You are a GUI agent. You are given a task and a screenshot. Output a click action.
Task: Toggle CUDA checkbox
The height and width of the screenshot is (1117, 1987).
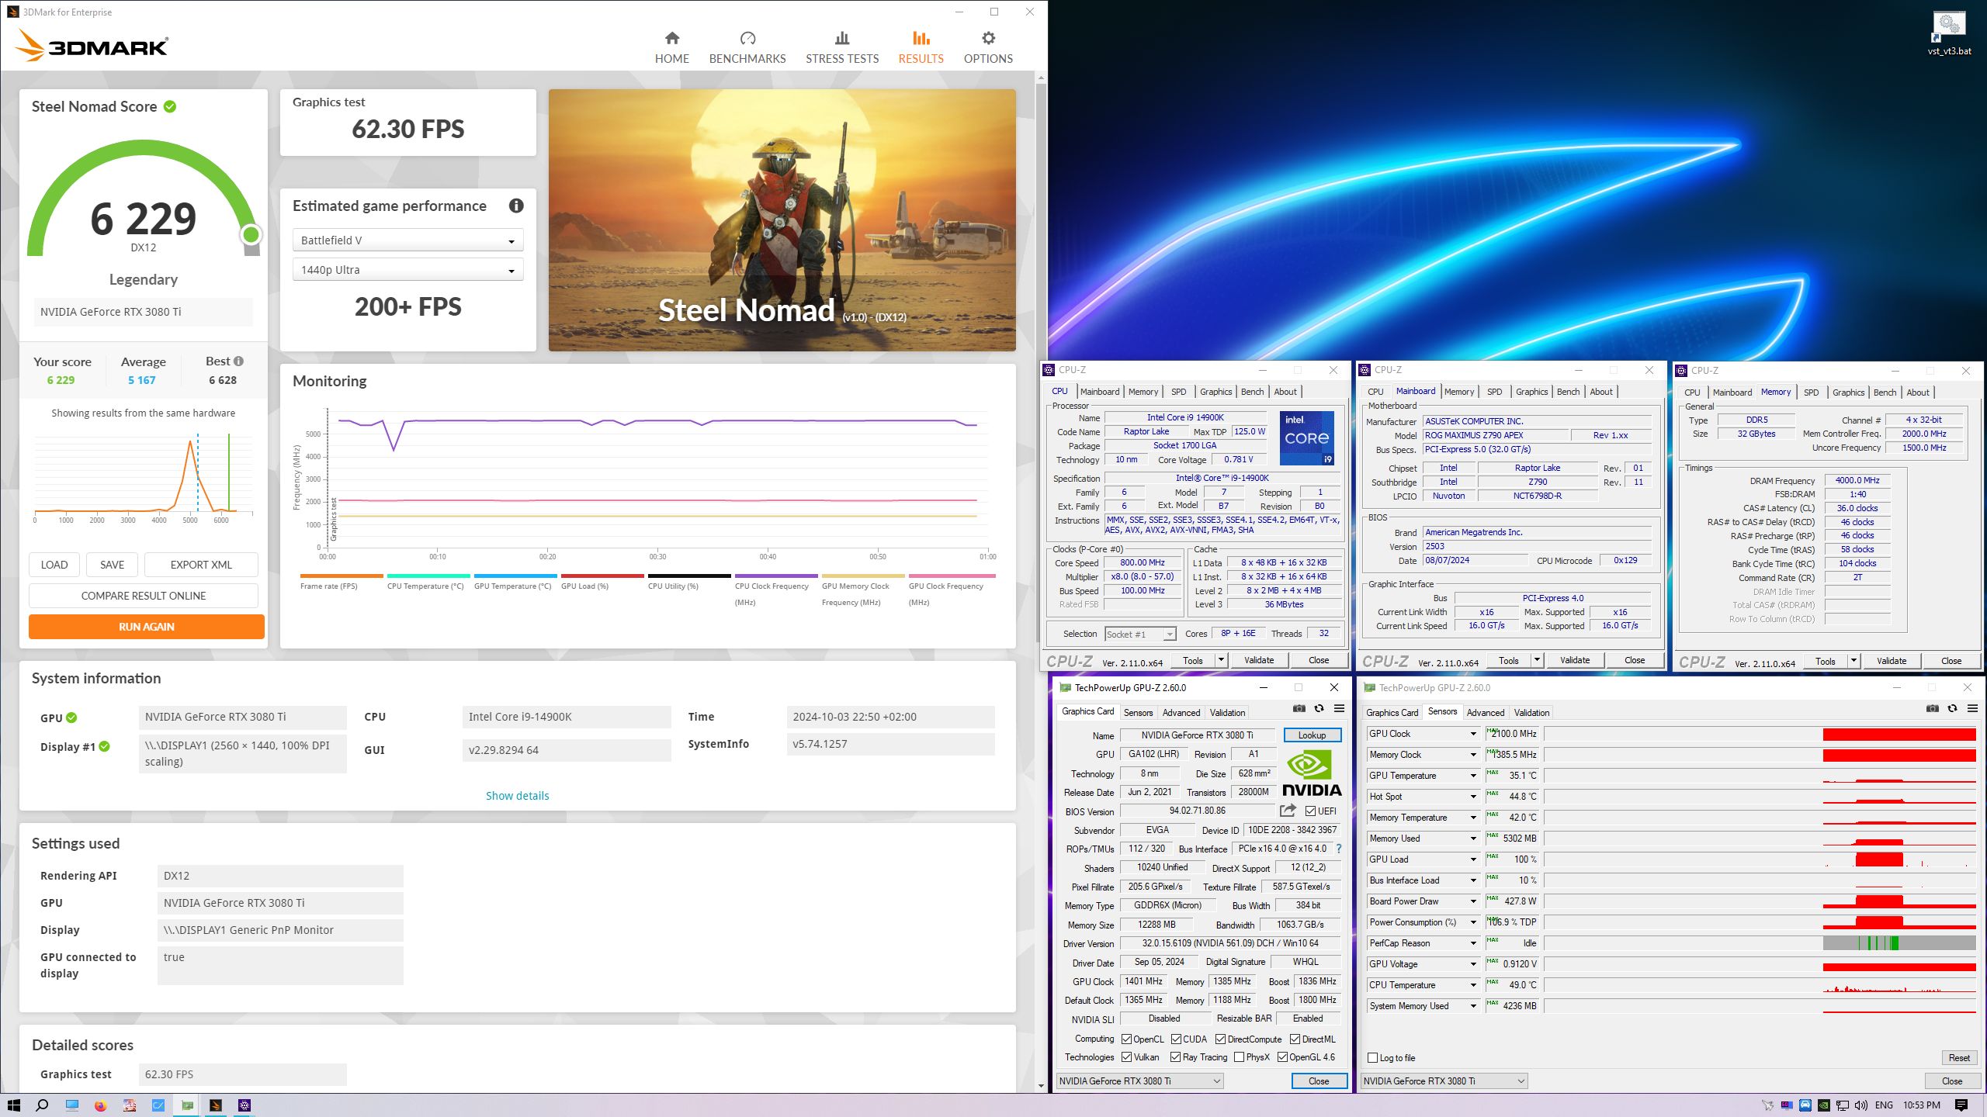pyautogui.click(x=1176, y=1039)
